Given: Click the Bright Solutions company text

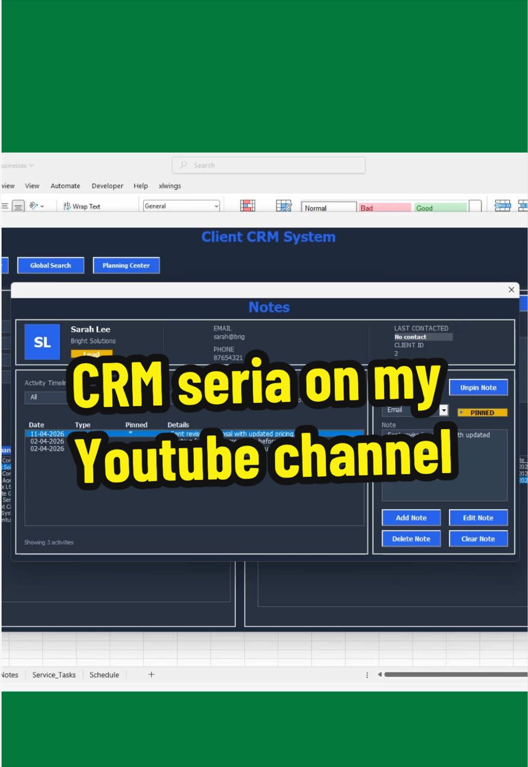Looking at the screenshot, I should 93,341.
